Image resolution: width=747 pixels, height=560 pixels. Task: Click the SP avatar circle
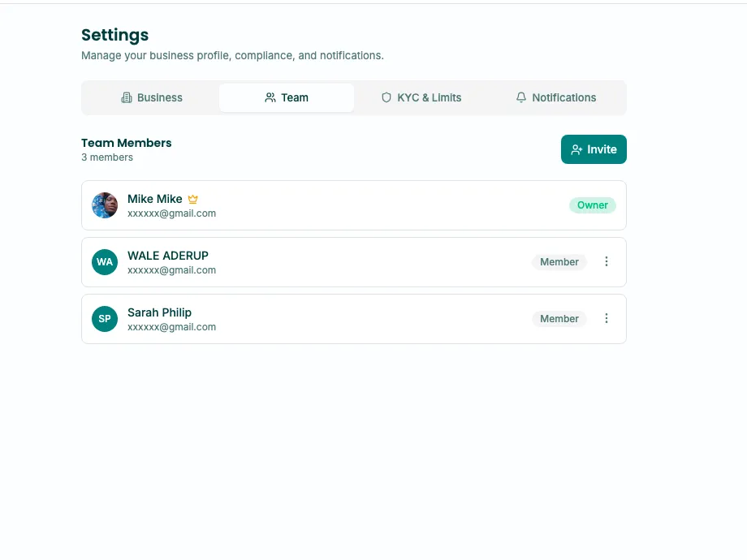[105, 319]
